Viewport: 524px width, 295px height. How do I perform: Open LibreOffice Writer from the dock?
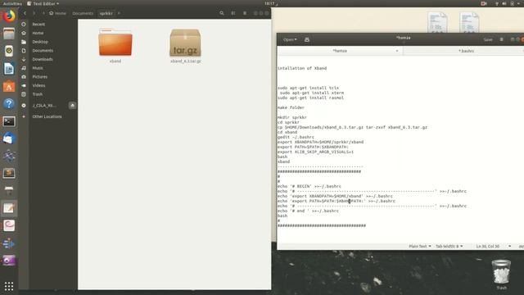pos(9,69)
